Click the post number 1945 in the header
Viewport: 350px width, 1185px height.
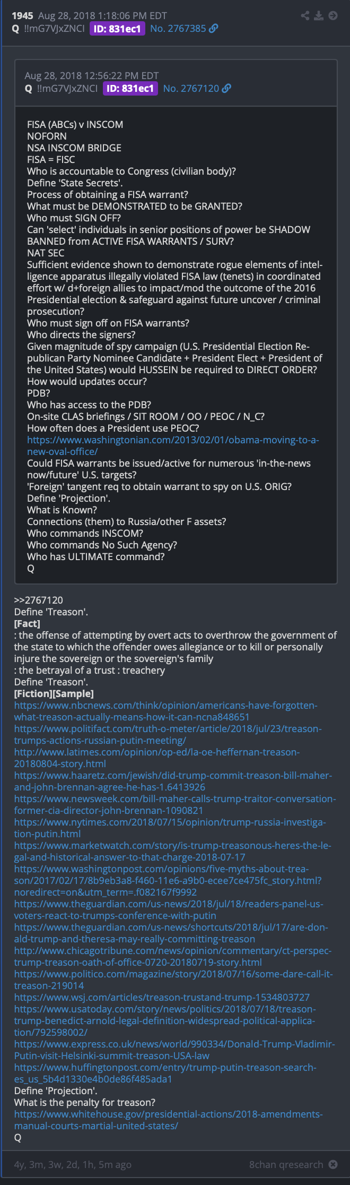[22, 16]
